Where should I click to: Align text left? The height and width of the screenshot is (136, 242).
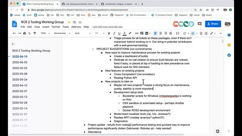pyautogui.click(x=155, y=33)
